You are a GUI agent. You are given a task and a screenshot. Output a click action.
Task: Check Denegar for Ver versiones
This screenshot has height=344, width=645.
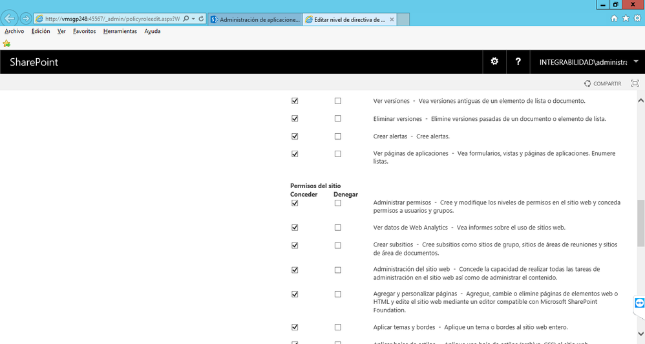[x=338, y=101]
